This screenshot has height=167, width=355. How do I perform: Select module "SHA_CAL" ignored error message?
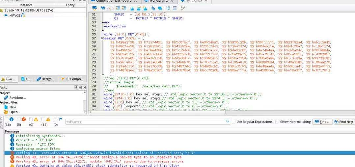[99, 161]
